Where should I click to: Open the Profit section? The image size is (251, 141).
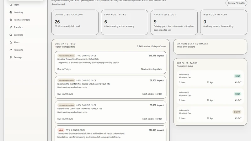17,5
